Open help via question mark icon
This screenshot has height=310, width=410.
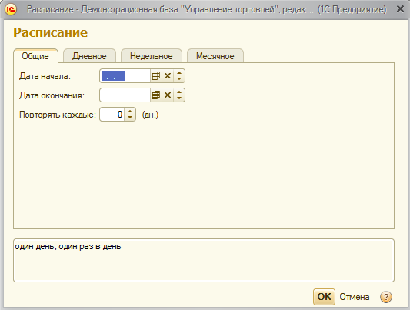tap(386, 297)
